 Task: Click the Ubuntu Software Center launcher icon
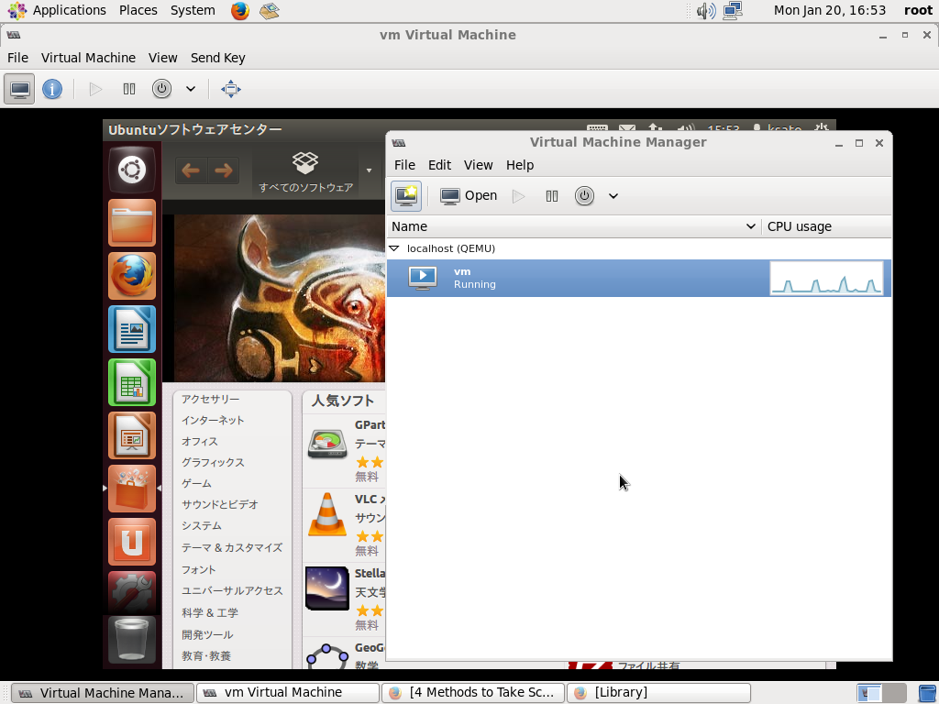pyautogui.click(x=132, y=489)
